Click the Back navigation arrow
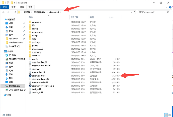The height and width of the screenshot is (117, 173). [4, 12]
